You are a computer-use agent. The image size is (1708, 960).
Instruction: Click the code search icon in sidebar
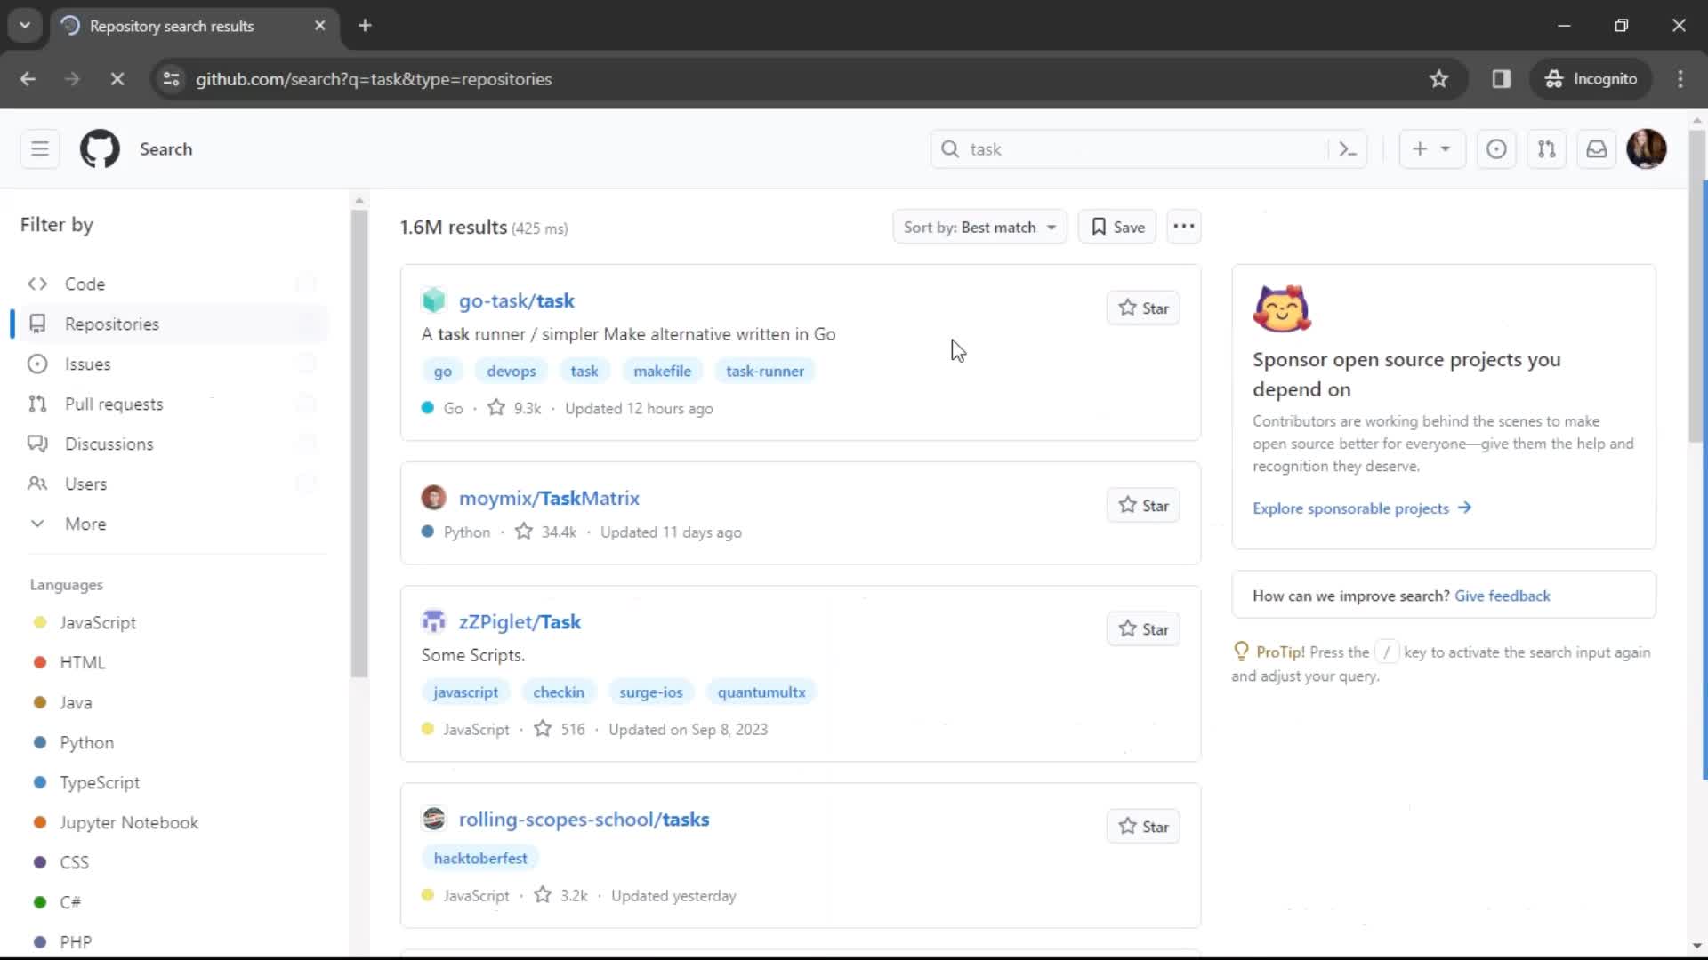tap(36, 284)
